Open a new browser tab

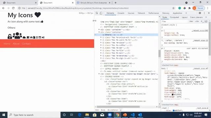[115, 3]
